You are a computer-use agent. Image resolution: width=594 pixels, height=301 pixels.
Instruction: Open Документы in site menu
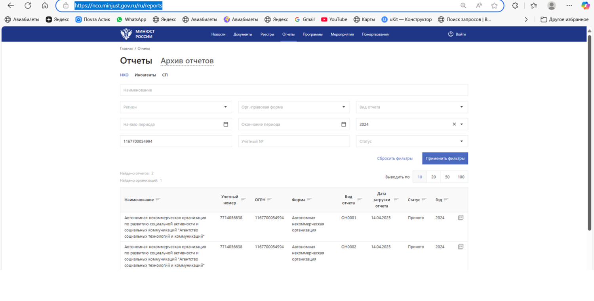click(x=243, y=34)
